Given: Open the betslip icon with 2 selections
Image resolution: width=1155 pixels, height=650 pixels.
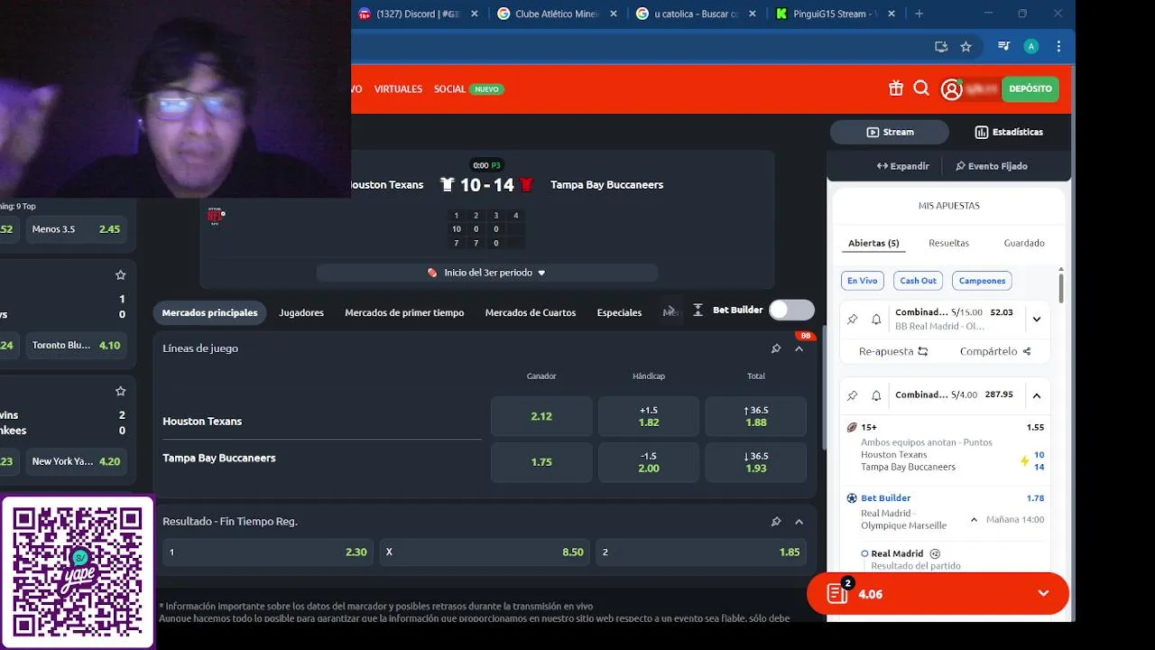Looking at the screenshot, I should tap(837, 593).
